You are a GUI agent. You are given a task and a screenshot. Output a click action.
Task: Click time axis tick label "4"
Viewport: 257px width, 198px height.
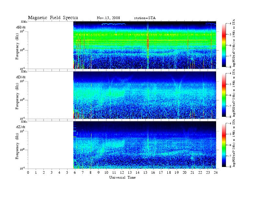click(x=59, y=173)
